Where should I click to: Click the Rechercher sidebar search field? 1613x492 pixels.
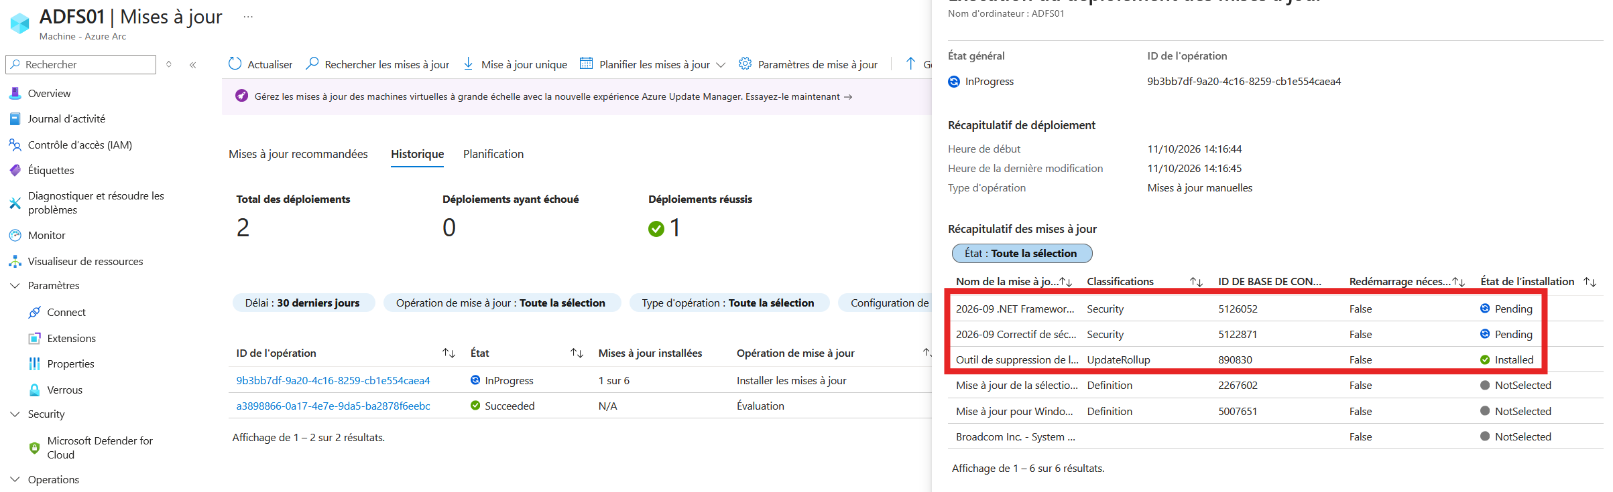pyautogui.click(x=80, y=64)
